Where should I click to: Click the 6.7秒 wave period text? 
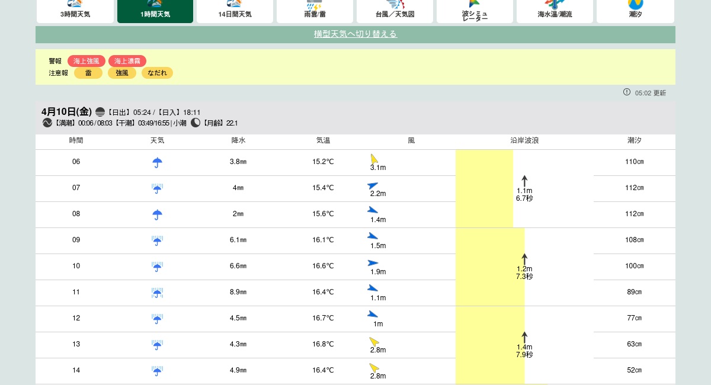coord(524,198)
